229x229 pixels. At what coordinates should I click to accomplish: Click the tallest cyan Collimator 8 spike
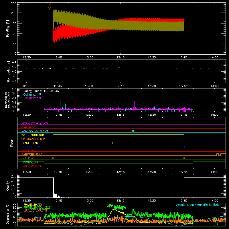tap(141, 99)
